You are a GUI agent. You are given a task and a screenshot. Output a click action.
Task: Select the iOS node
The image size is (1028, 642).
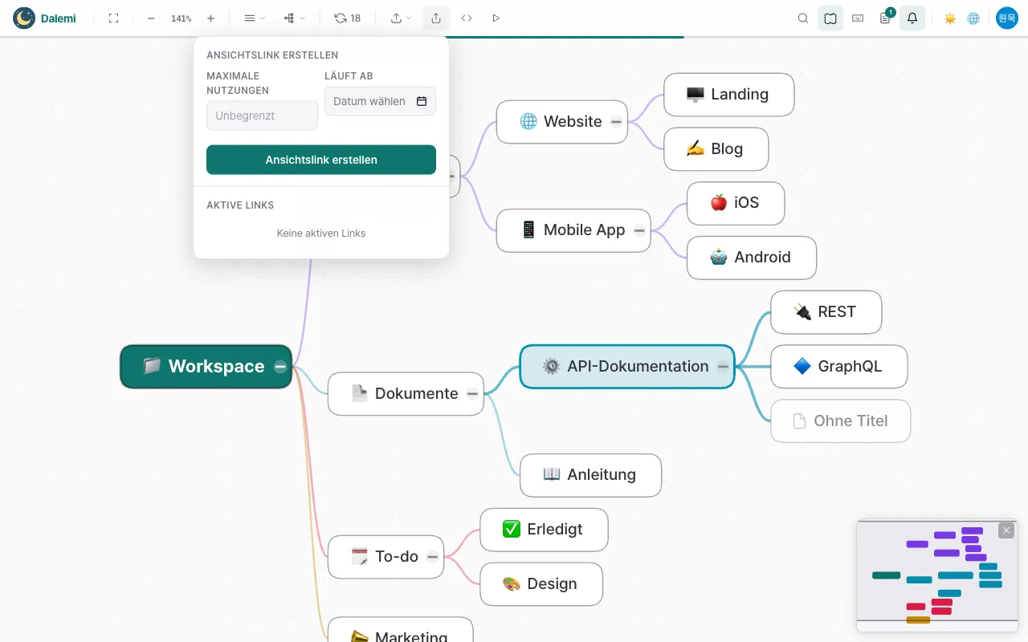[736, 203]
